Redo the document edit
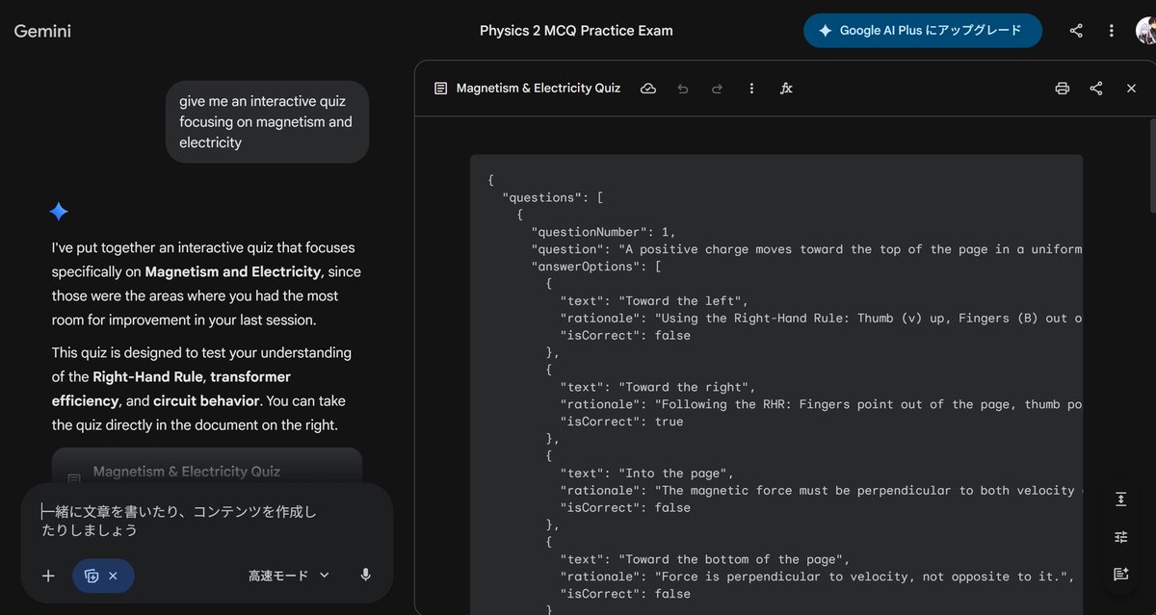Image resolution: width=1156 pixels, height=615 pixels. click(x=717, y=89)
